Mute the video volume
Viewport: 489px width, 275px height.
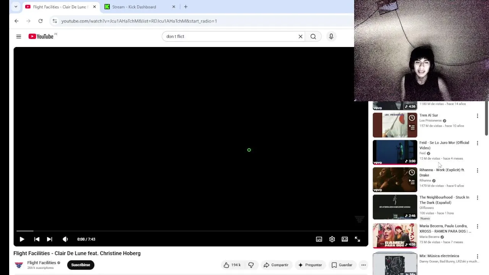65,239
